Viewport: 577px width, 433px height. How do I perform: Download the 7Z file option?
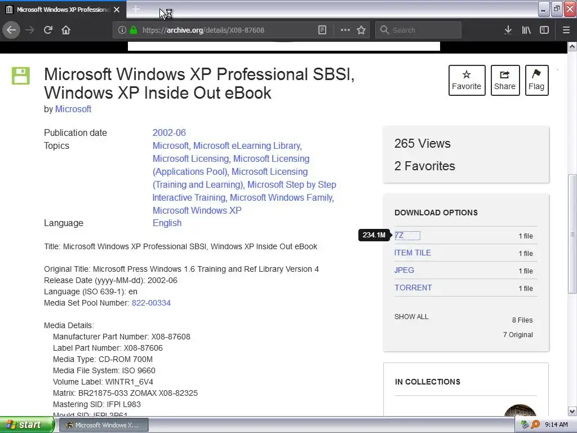[399, 236]
